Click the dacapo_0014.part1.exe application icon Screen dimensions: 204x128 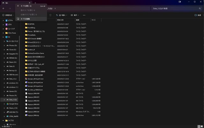click(26, 78)
